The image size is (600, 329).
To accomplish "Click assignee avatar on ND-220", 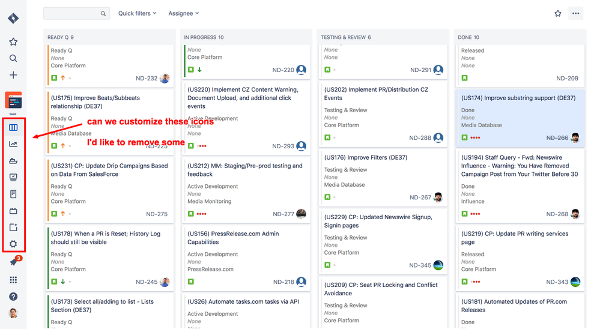I will click(x=302, y=70).
